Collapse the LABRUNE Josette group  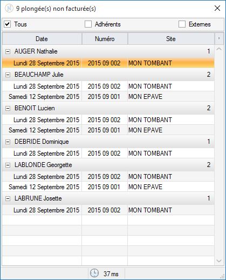pos(8,198)
